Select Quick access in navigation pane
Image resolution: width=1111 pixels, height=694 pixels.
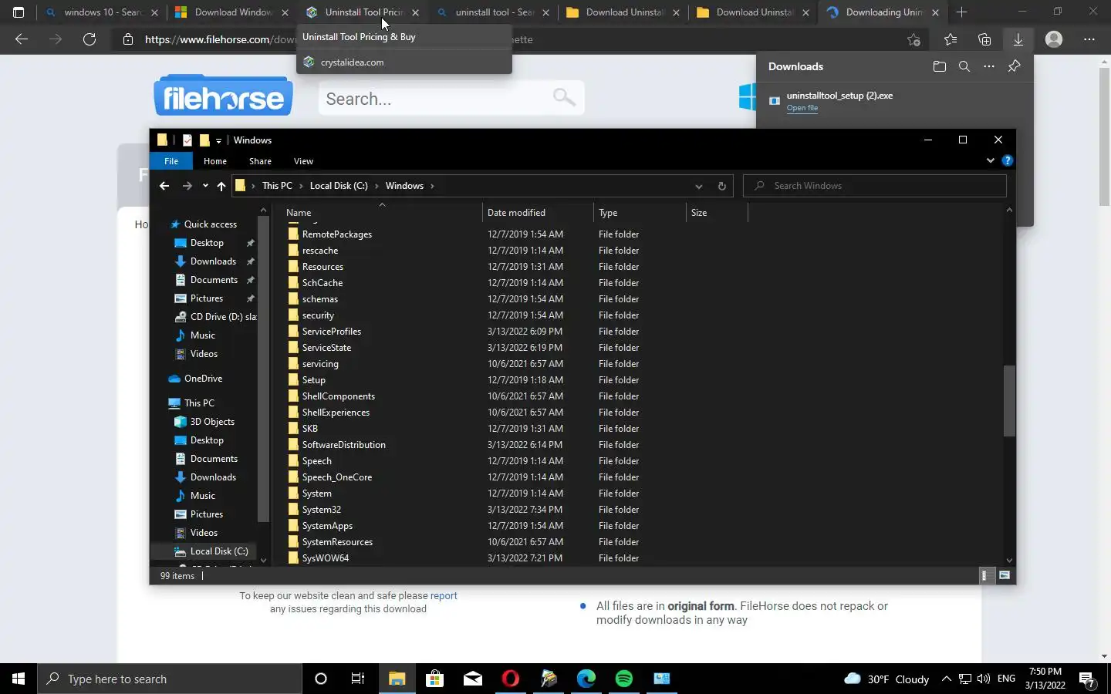coord(210,224)
